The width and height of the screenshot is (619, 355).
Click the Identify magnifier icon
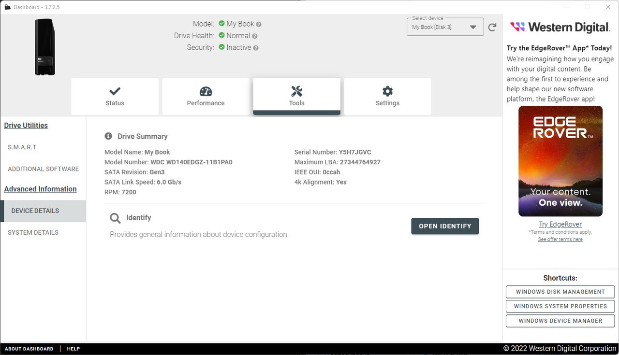click(x=115, y=218)
